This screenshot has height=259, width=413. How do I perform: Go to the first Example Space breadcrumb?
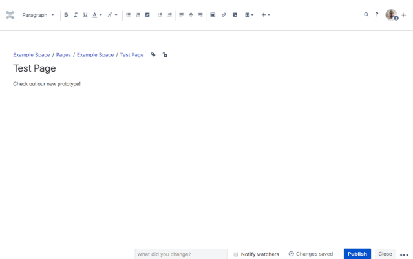pos(32,55)
